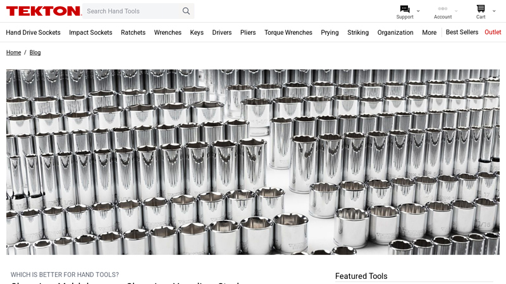
Task: Open the Torque Wrenches category
Action: point(288,33)
